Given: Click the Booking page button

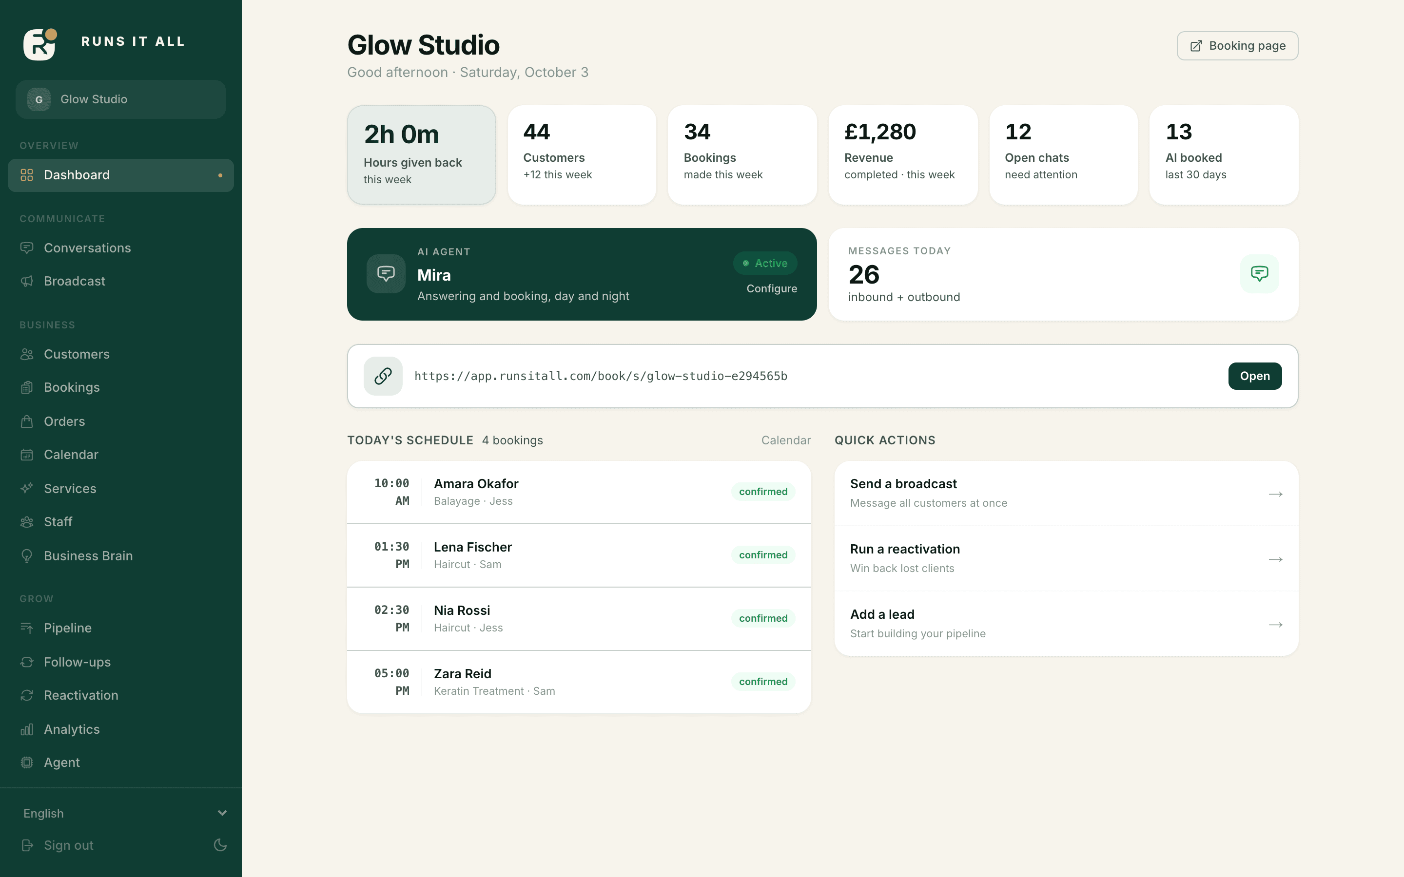Looking at the screenshot, I should [1237, 46].
